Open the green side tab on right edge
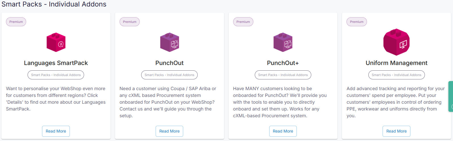453x141 pixels. pyautogui.click(x=451, y=96)
